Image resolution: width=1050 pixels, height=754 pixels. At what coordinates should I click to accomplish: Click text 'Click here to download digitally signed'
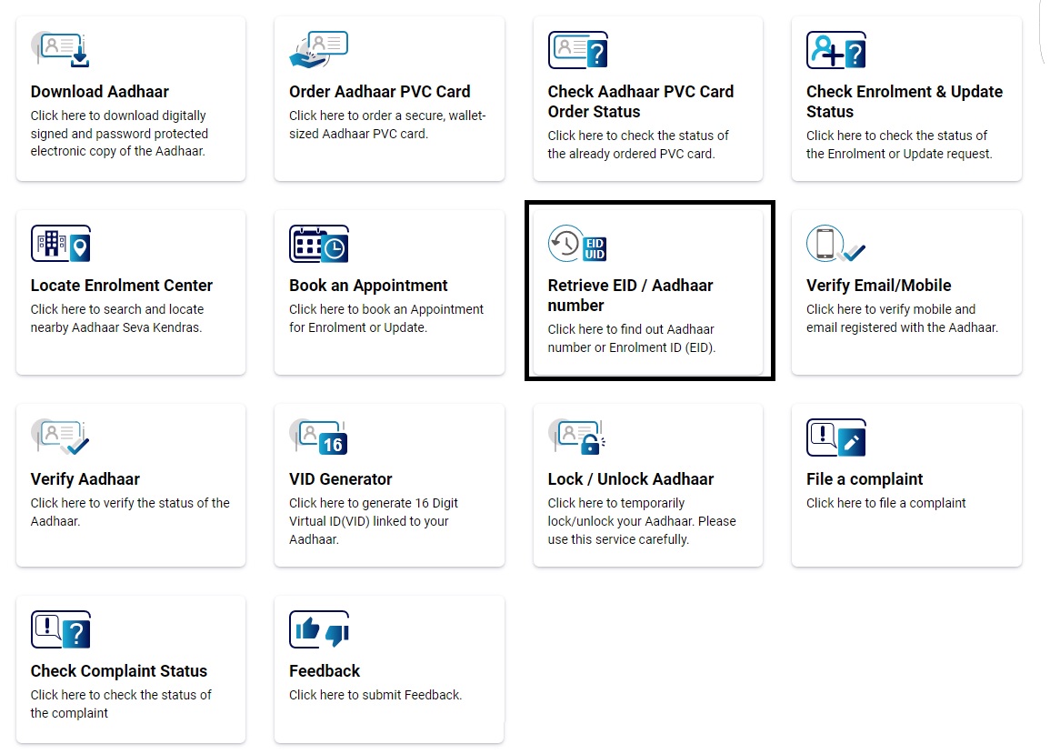coord(119,125)
